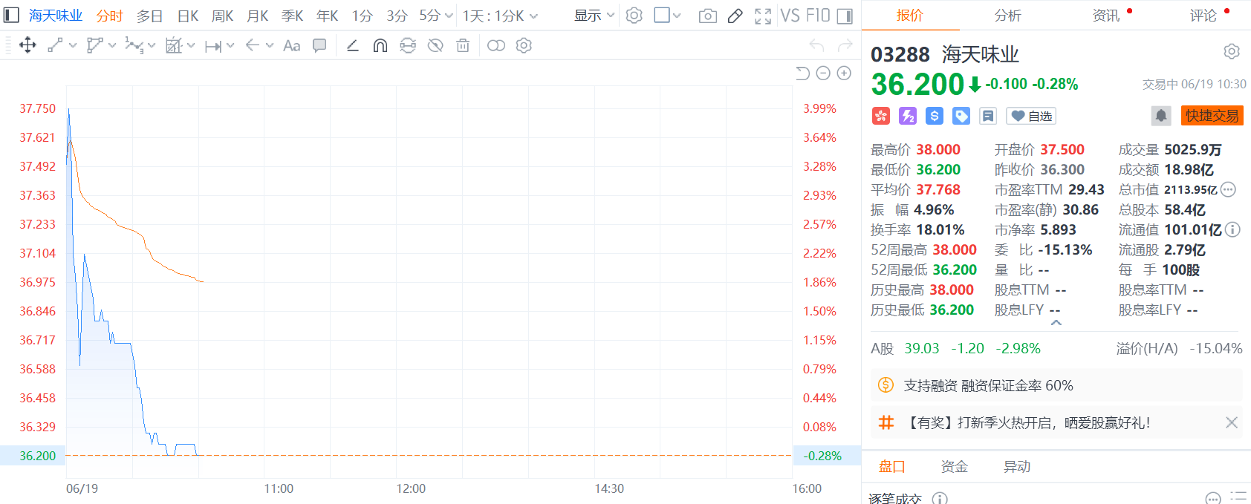This screenshot has height=504, width=1251.
Task: Toggle left sidebar panel icon
Action: (x=11, y=16)
